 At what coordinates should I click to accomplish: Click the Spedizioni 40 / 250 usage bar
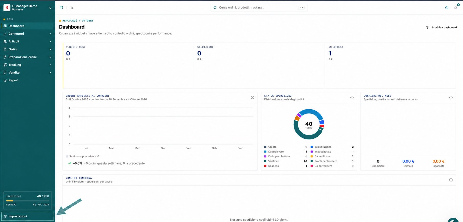[28, 201]
